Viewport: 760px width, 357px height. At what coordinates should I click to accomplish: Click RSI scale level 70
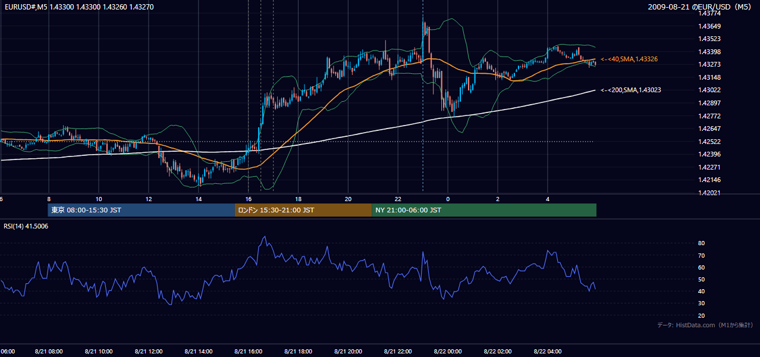tap(702, 256)
